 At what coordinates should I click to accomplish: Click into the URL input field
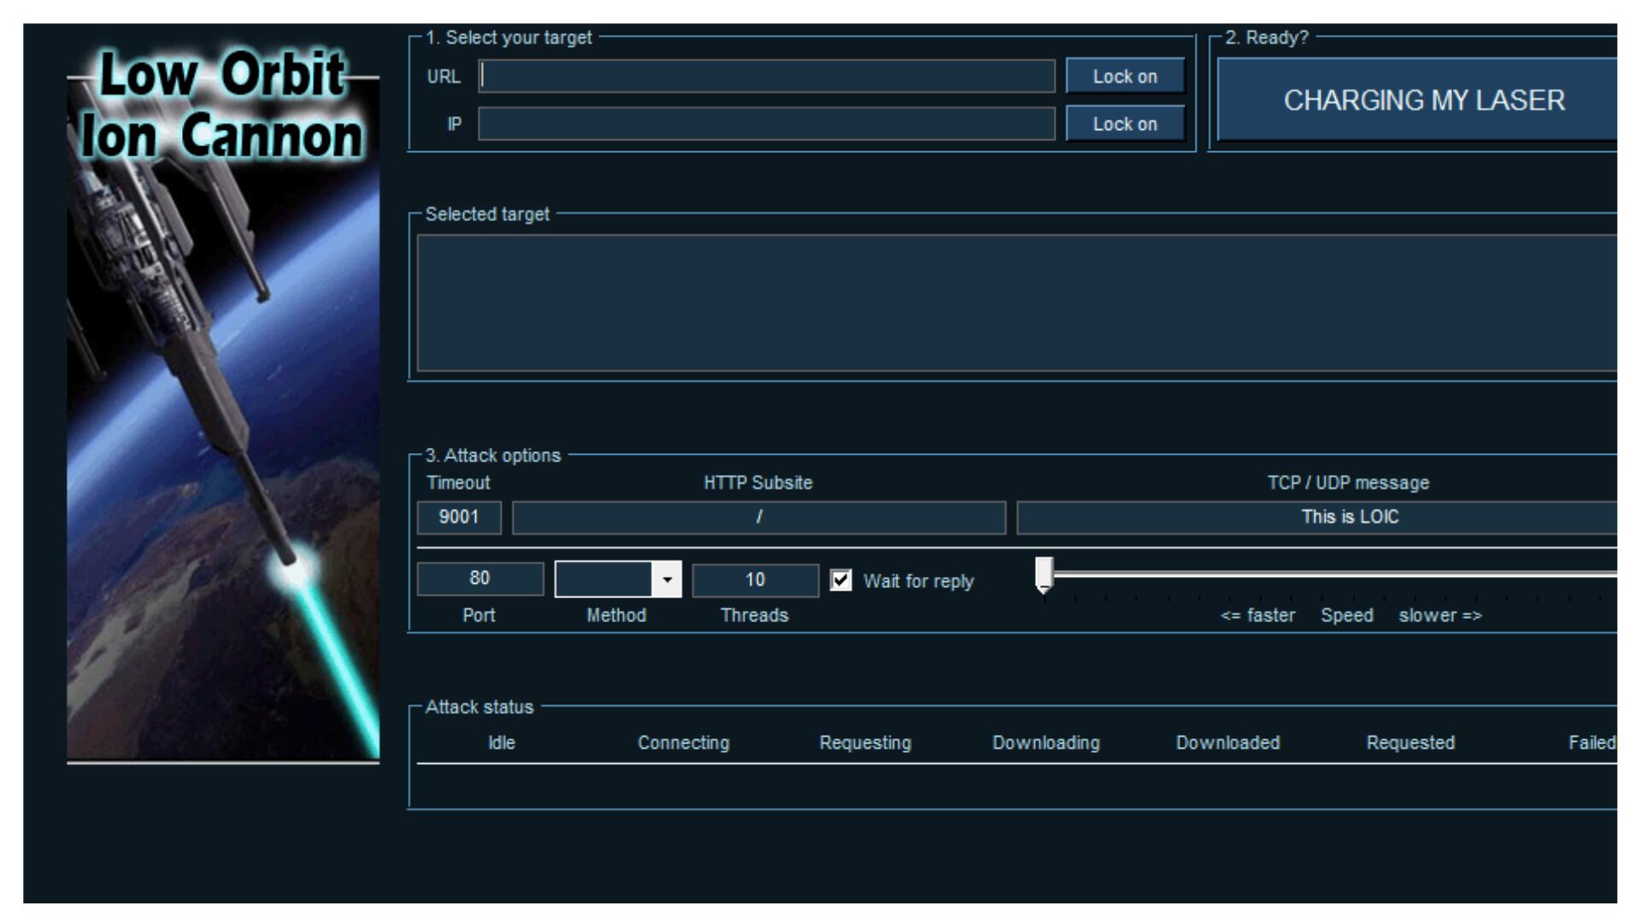pos(766,77)
